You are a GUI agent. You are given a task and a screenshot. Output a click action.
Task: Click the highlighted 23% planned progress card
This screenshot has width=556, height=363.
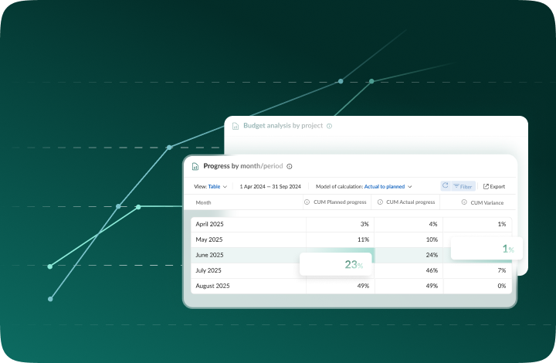(x=336, y=264)
